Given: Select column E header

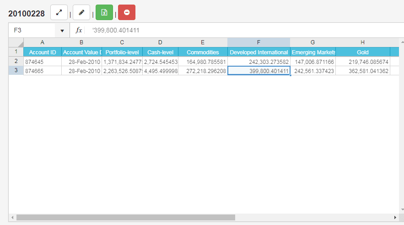Looking at the screenshot, I should [203, 42].
